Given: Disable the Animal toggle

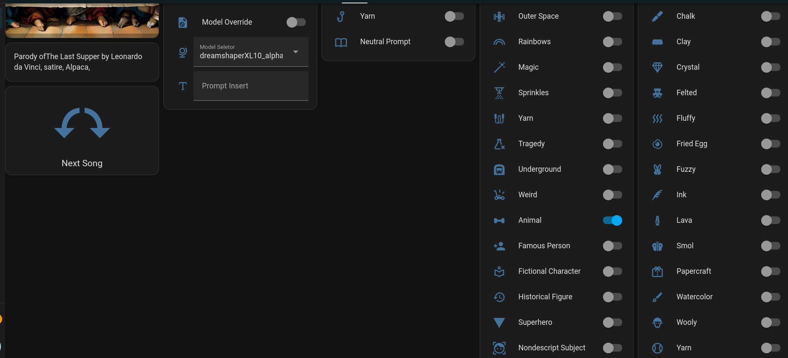Looking at the screenshot, I should tap(612, 220).
